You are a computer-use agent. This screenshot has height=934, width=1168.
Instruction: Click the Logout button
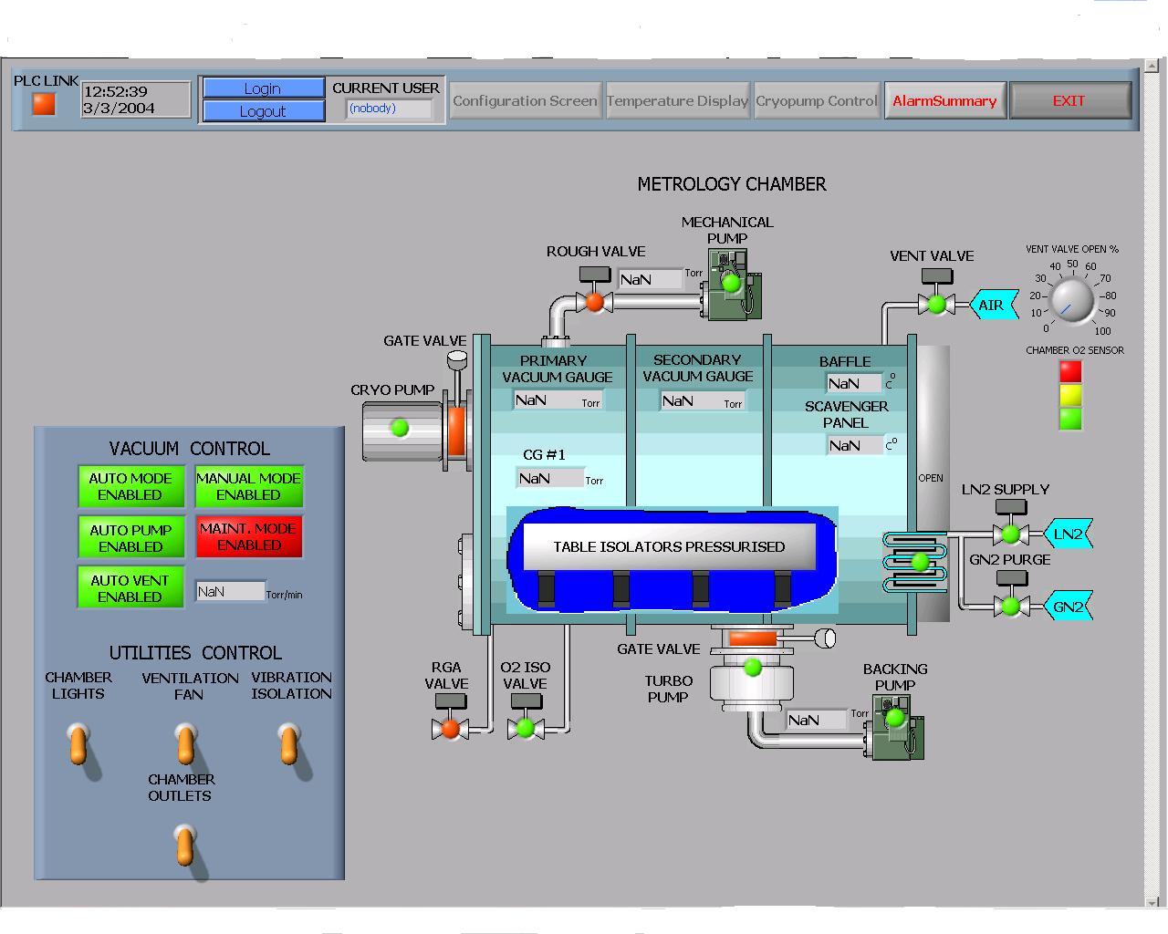pos(263,110)
